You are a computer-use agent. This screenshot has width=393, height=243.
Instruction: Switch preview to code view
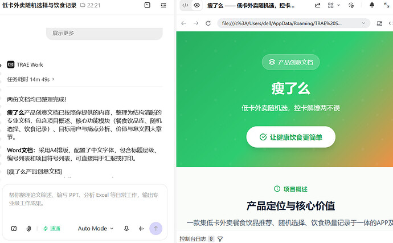point(185,5)
